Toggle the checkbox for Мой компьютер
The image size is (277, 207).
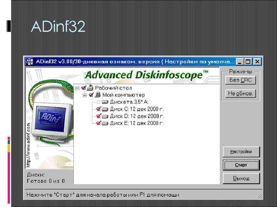[x=91, y=95]
